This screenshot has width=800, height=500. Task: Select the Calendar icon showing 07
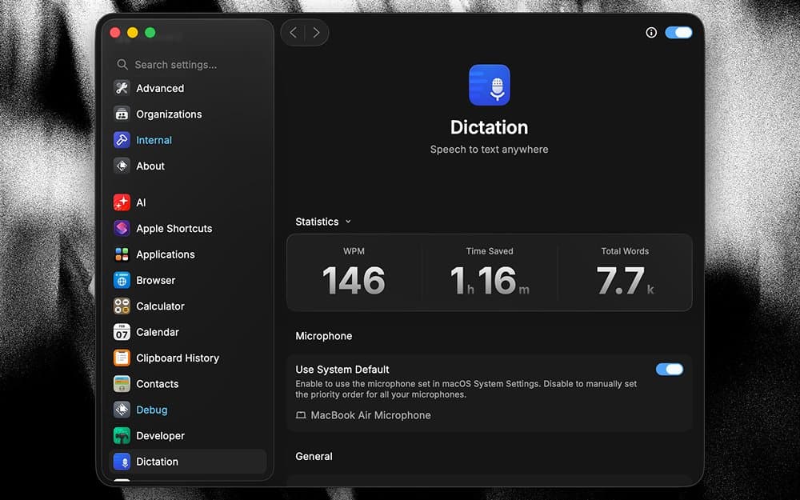[122, 332]
